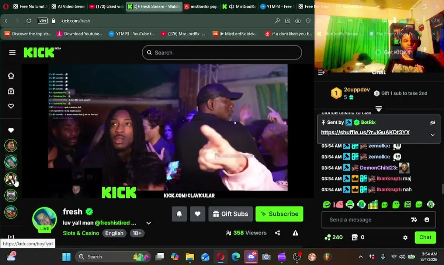Viewport: 444px width, 265px height.
Task: Click the 18+ tag
Action: 137,233
